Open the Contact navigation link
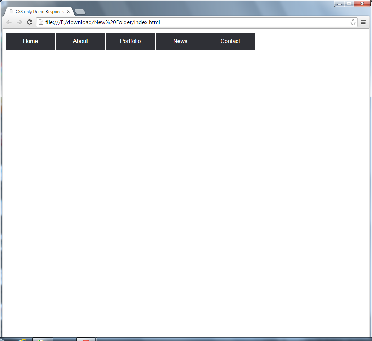The image size is (372, 341). pyautogui.click(x=230, y=41)
